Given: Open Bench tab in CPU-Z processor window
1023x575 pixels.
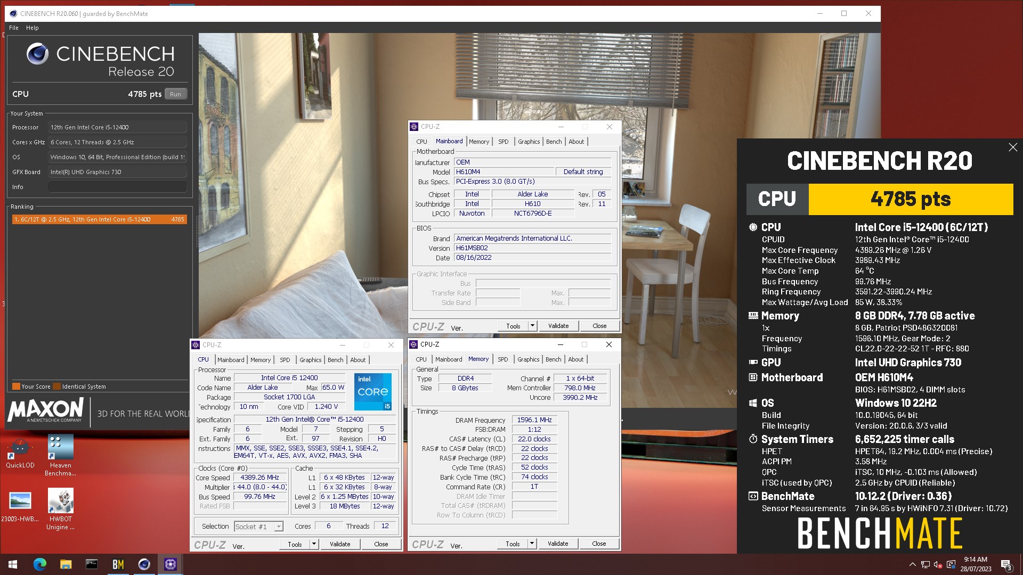Looking at the screenshot, I should click(335, 360).
